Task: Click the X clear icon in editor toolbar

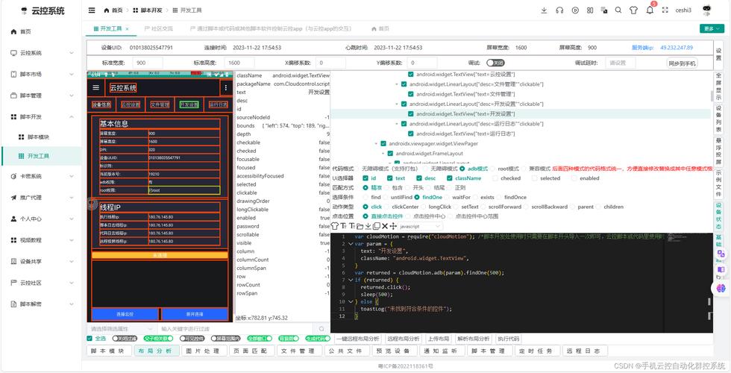Action: [385, 226]
